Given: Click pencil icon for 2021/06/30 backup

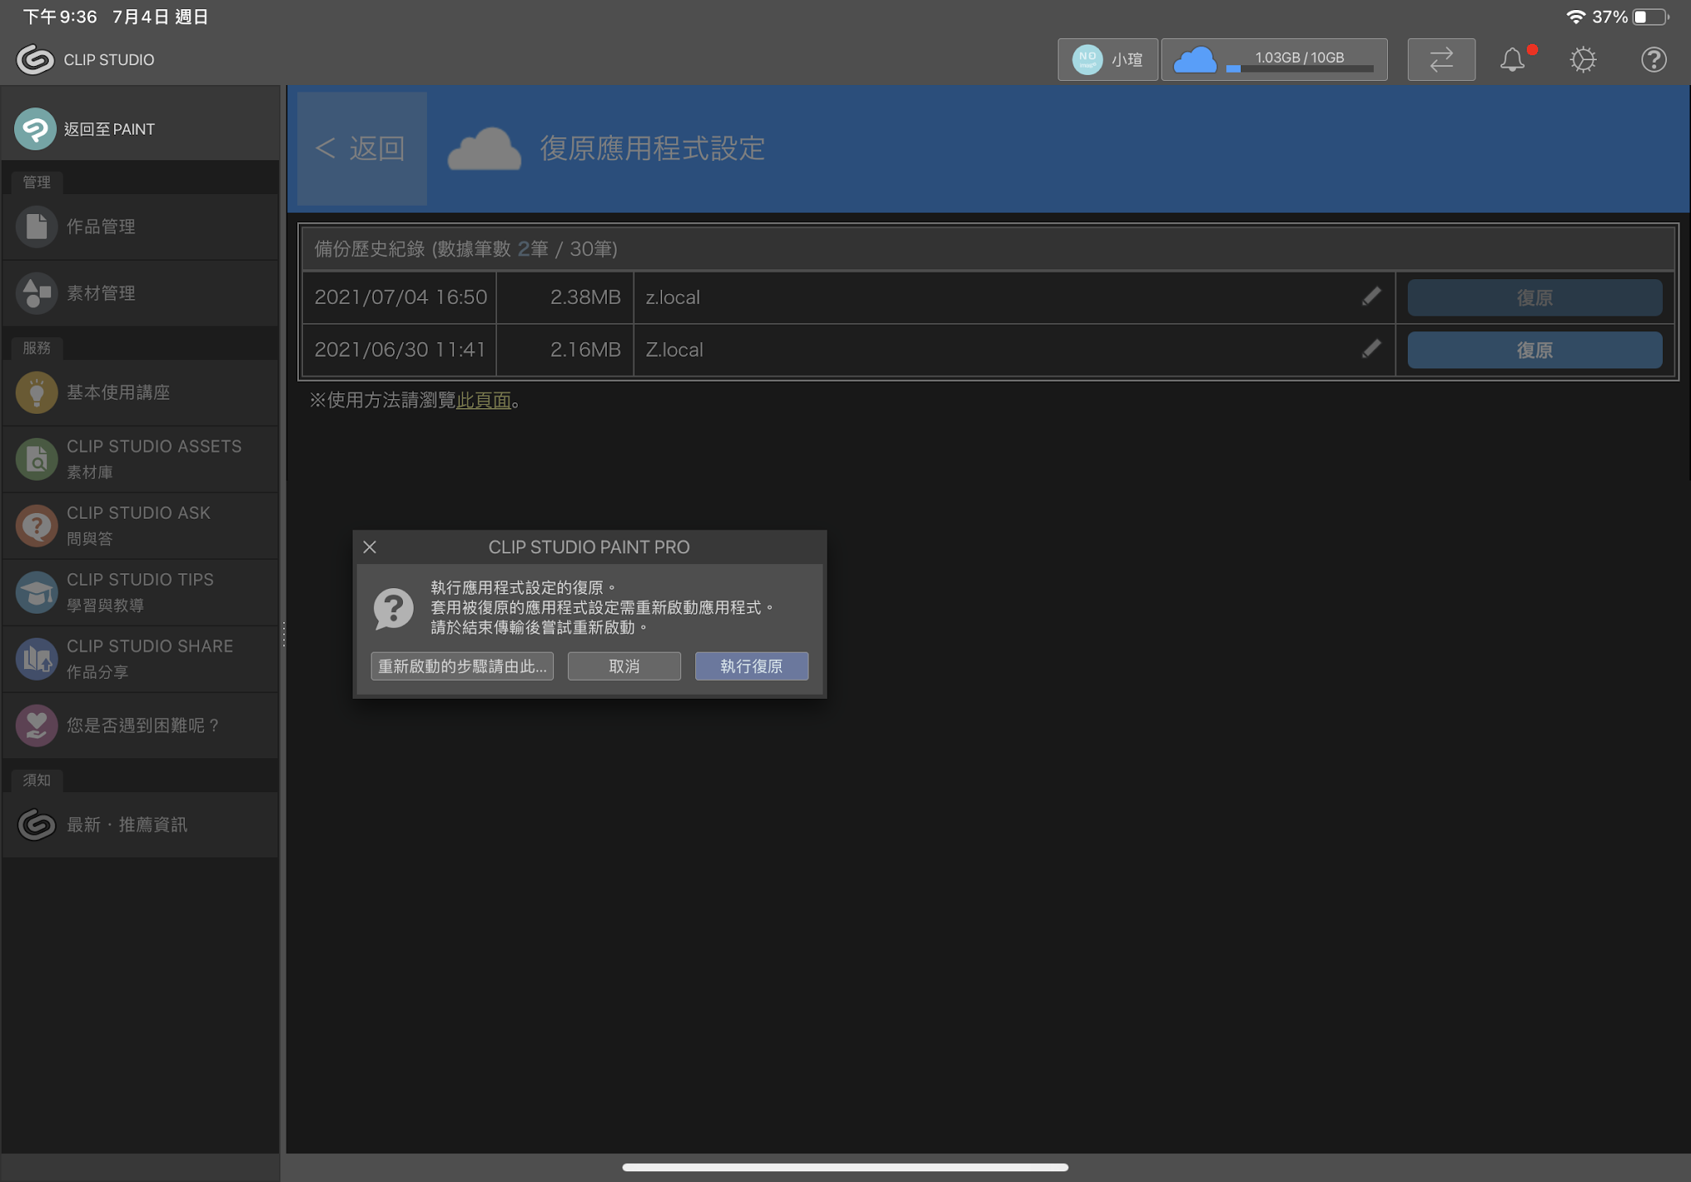Looking at the screenshot, I should [1371, 349].
